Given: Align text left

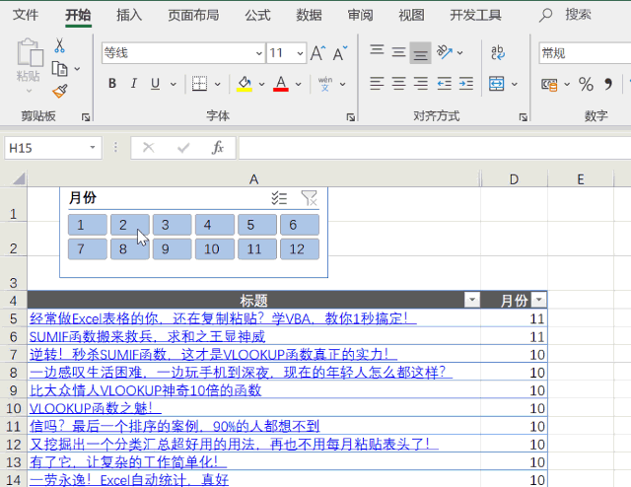Looking at the screenshot, I should tap(377, 84).
